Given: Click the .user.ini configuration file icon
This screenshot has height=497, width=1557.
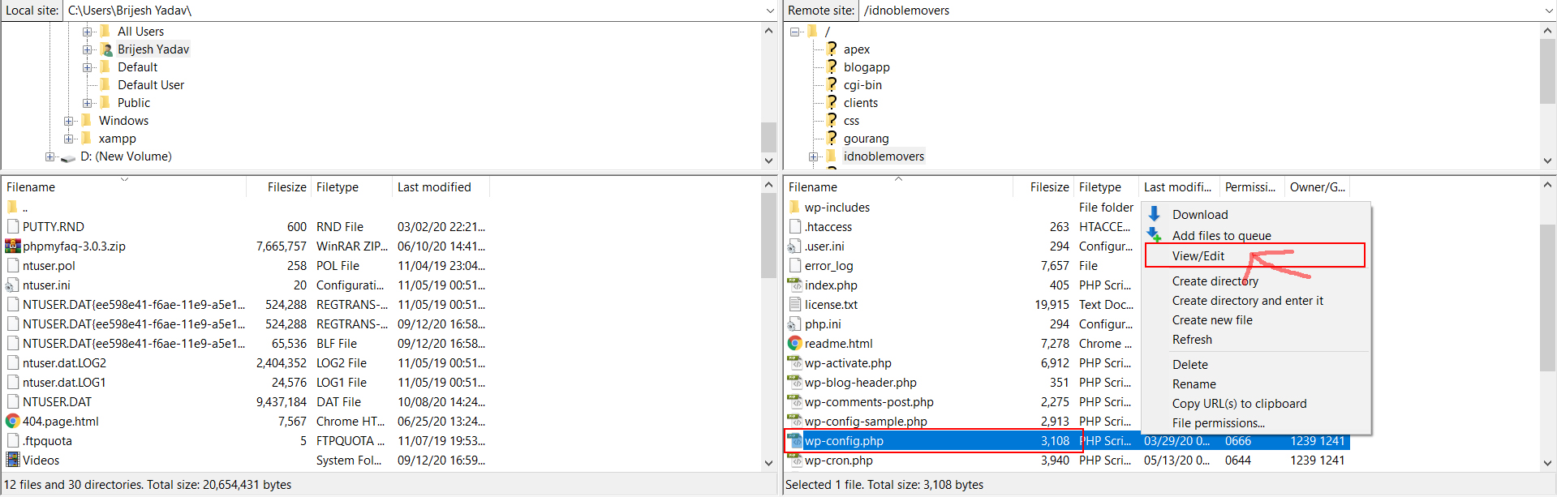Looking at the screenshot, I should click(795, 246).
